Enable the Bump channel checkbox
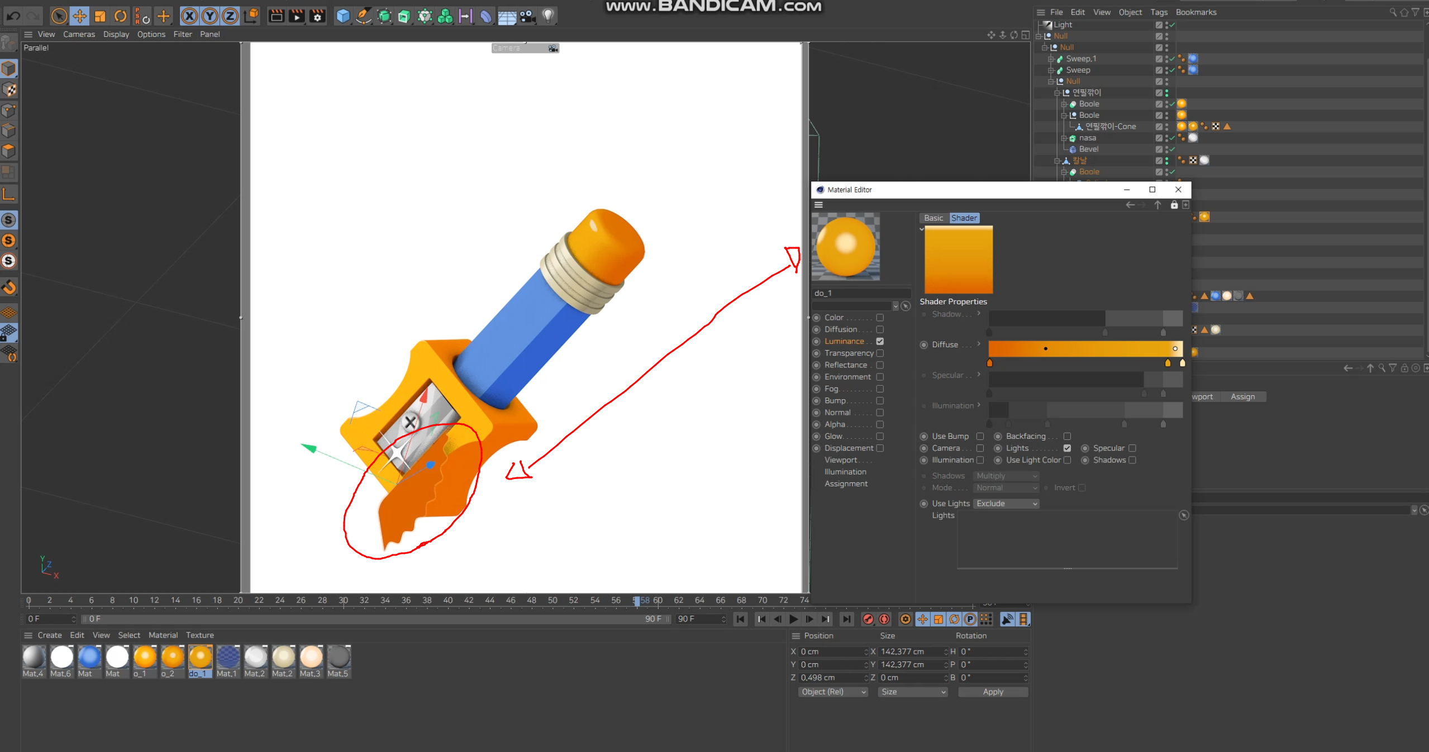Viewport: 1429px width, 752px height. tap(880, 401)
